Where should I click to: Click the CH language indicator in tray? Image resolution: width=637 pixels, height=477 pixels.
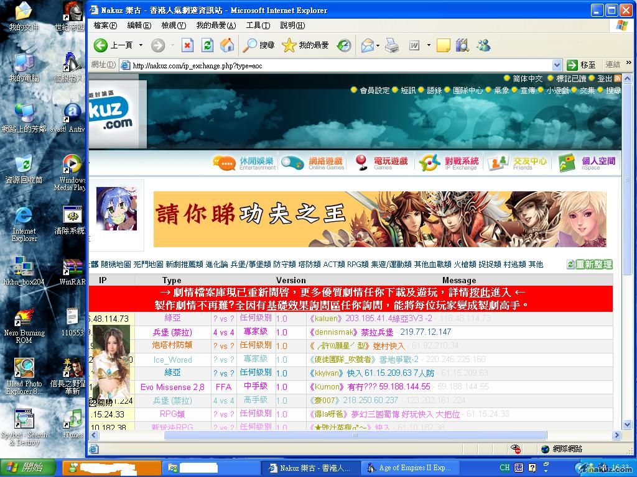click(504, 467)
